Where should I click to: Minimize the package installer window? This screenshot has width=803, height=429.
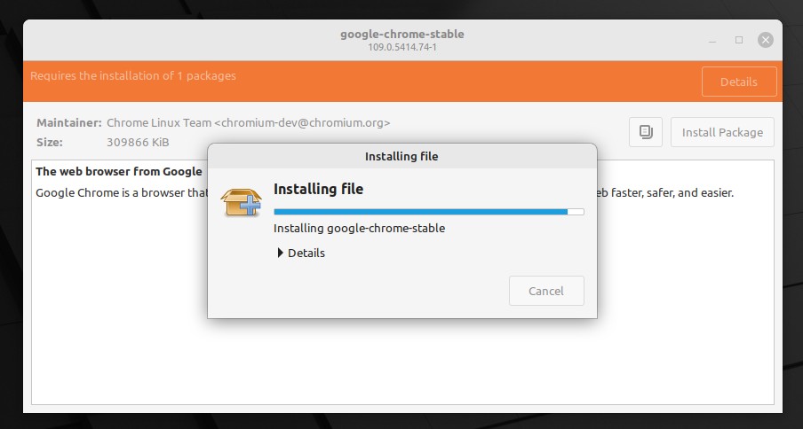pyautogui.click(x=712, y=41)
